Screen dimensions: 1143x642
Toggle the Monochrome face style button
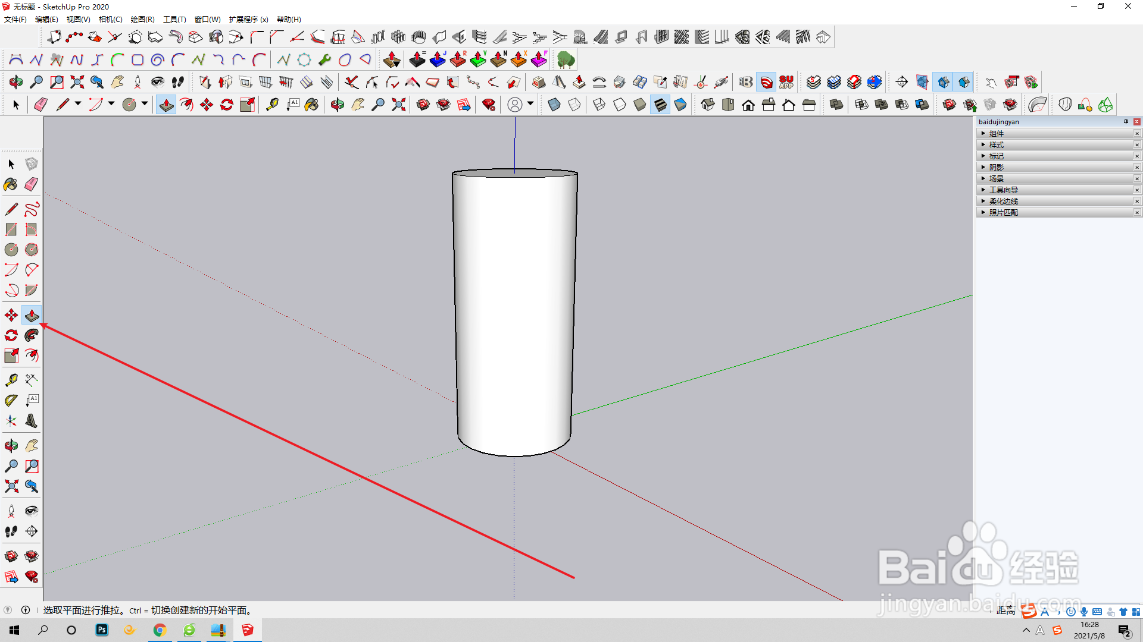point(680,105)
